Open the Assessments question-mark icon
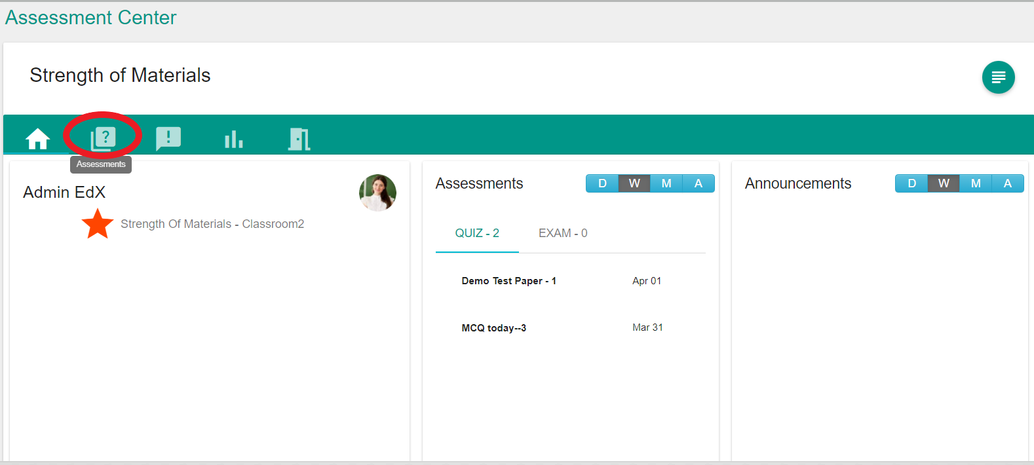The image size is (1034, 465). pyautogui.click(x=103, y=138)
